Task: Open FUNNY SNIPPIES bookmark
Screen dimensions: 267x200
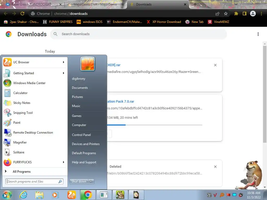Action: [58, 22]
